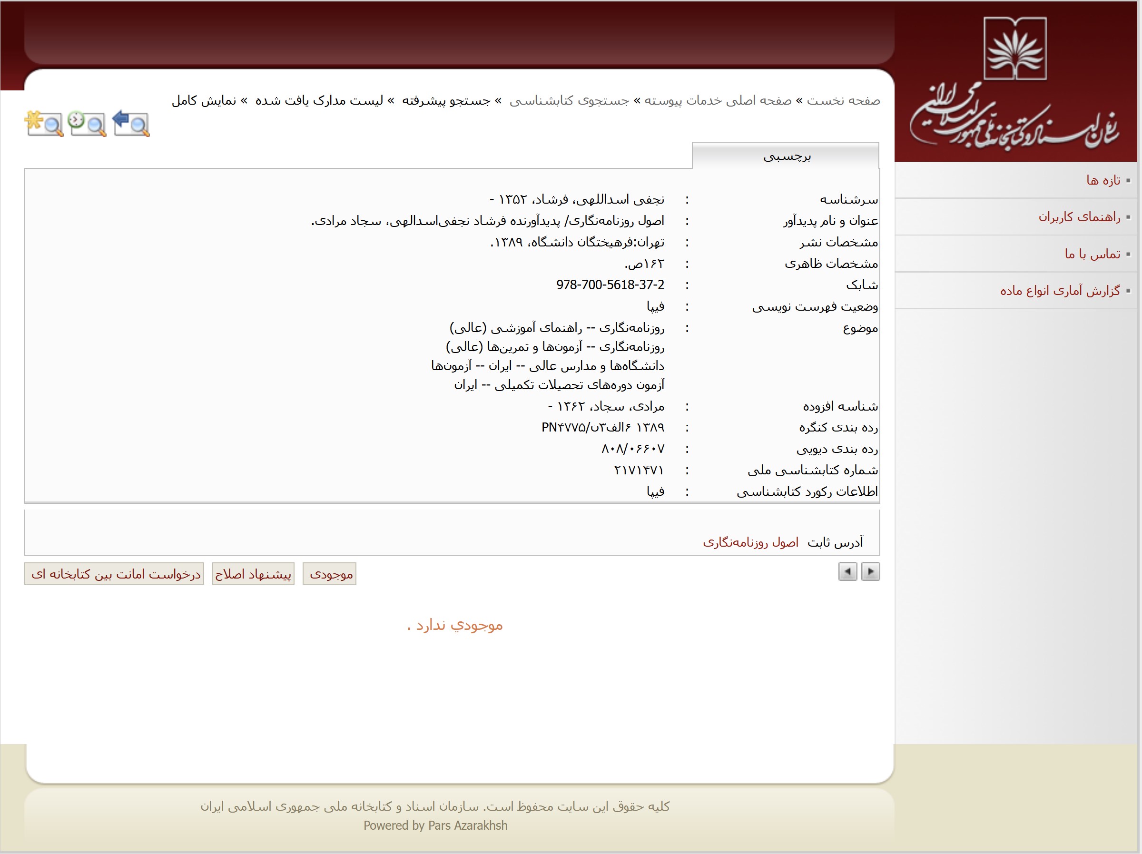Viewport: 1142px width, 854px height.
Task: Click the موجودي ندارد availability message
Action: click(x=455, y=625)
